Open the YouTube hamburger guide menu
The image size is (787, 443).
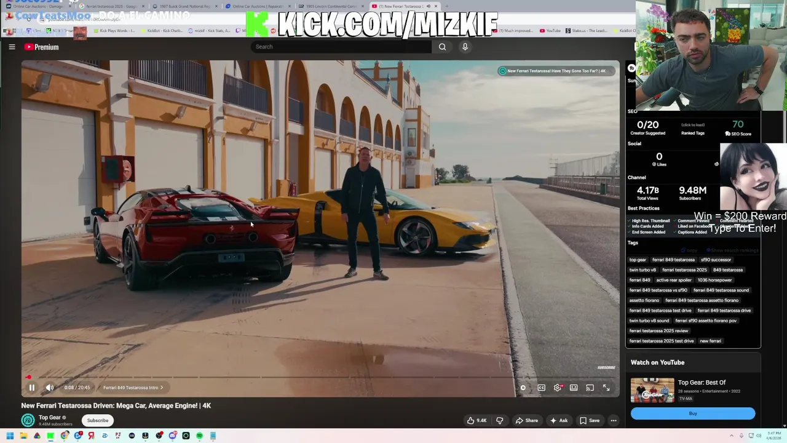[12, 47]
